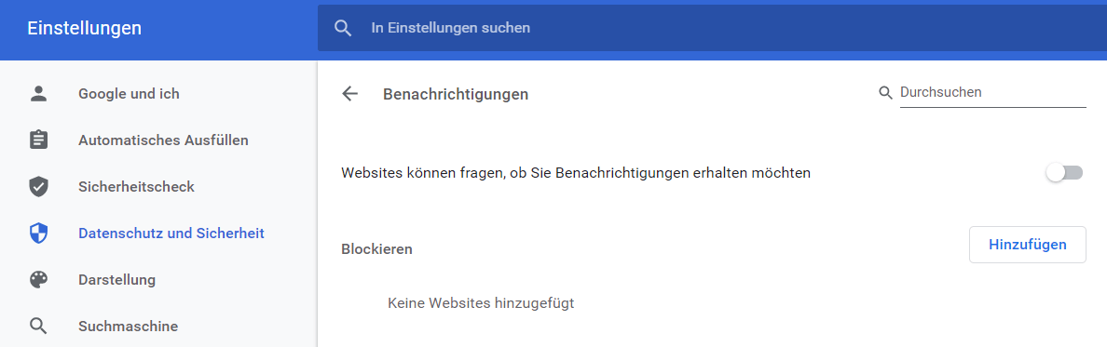Click the magnifier icon beside Suchmaschine
The height and width of the screenshot is (347, 1107).
pos(38,327)
